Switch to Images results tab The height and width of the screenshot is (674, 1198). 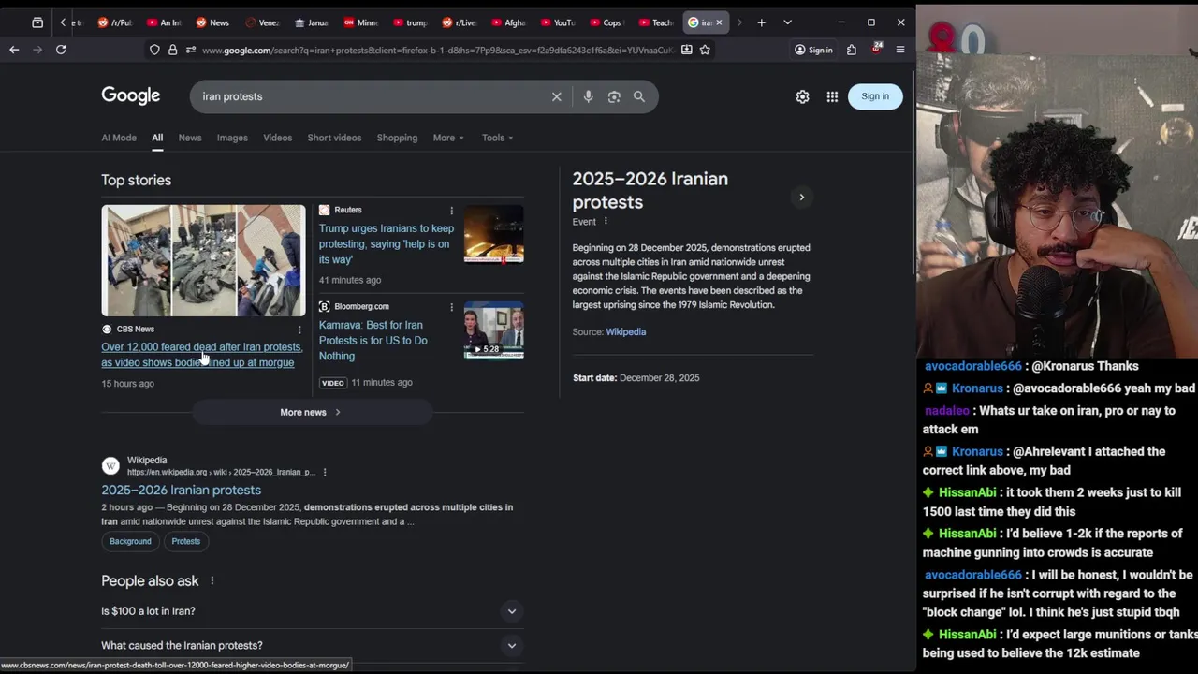232,138
